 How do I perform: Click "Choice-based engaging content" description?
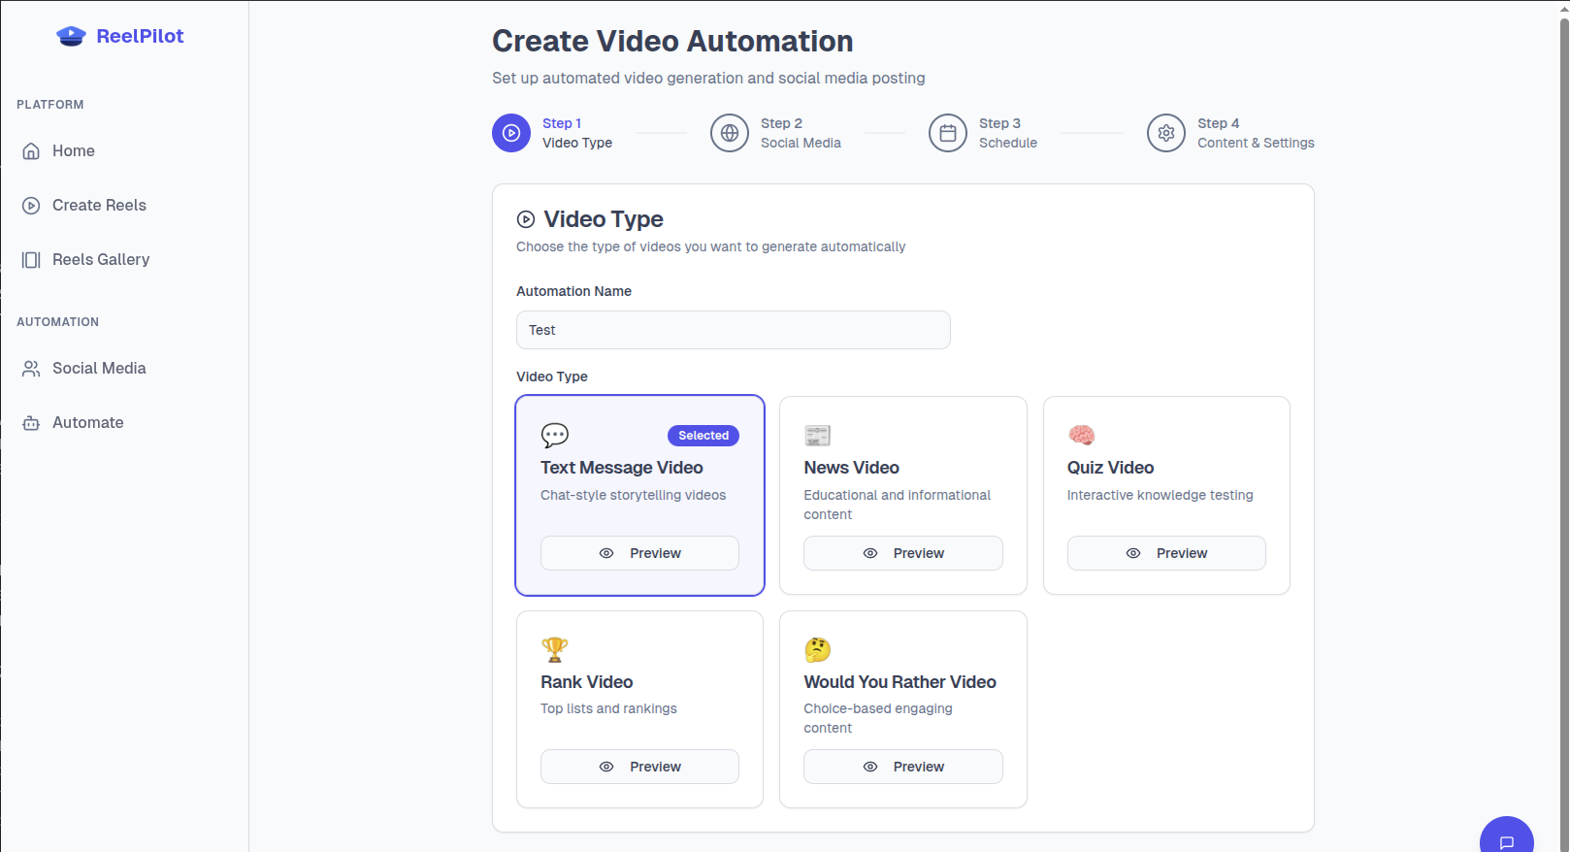coord(878,718)
